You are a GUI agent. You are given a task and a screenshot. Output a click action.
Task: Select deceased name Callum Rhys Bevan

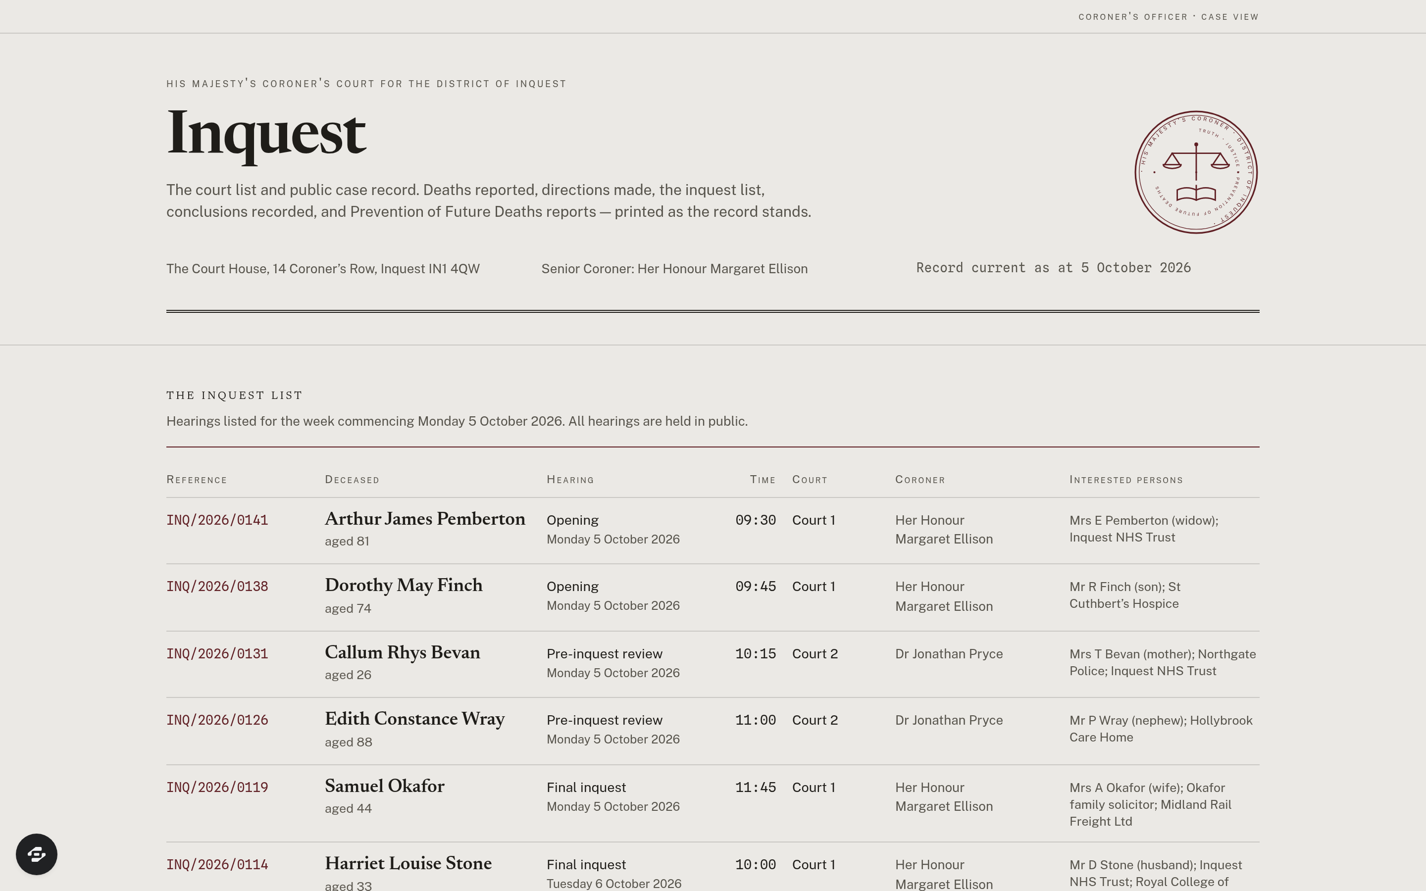403,652
